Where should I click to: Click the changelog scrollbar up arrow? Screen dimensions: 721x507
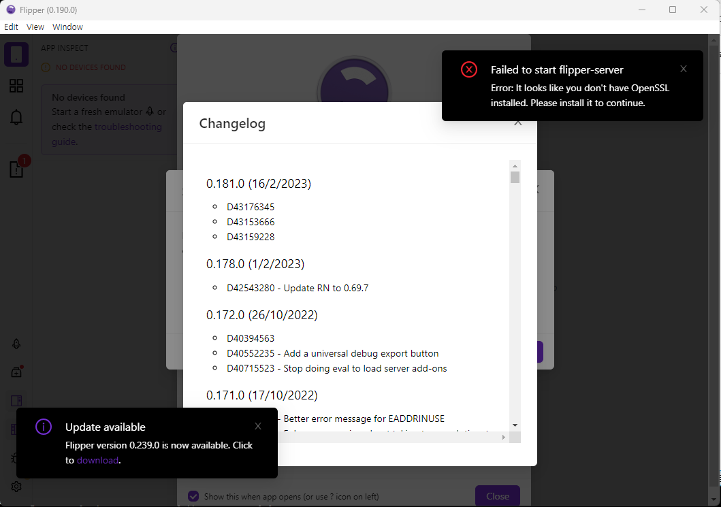click(x=515, y=166)
